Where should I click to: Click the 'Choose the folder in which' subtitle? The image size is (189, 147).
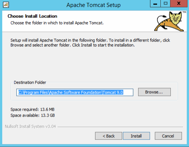coord(57,23)
